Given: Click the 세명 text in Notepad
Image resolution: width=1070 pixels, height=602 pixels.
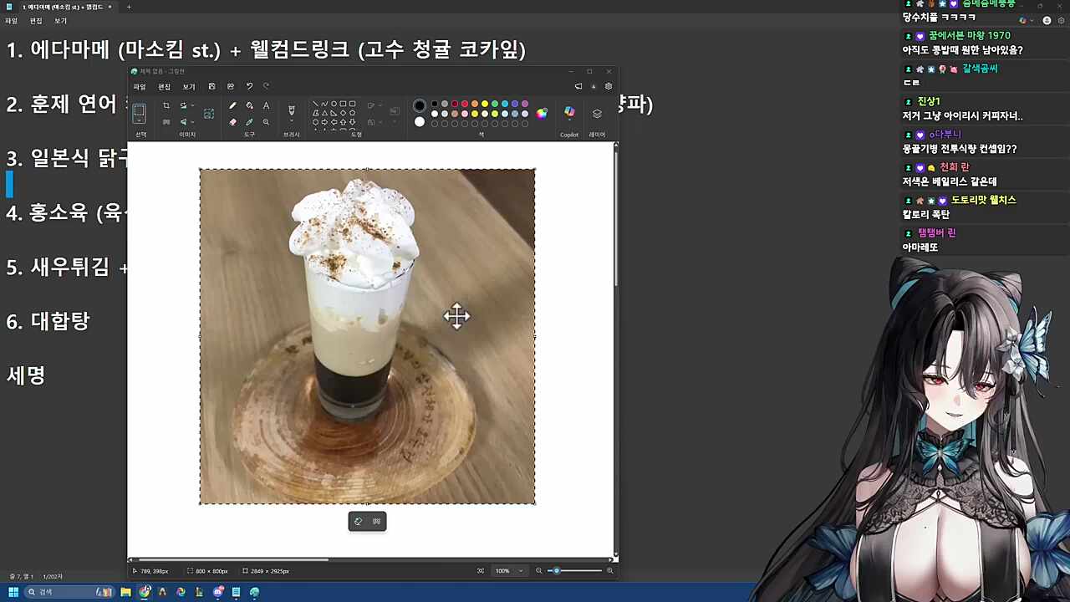Looking at the screenshot, I should tap(26, 375).
